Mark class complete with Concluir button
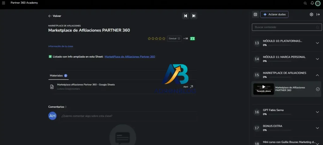 174,38
